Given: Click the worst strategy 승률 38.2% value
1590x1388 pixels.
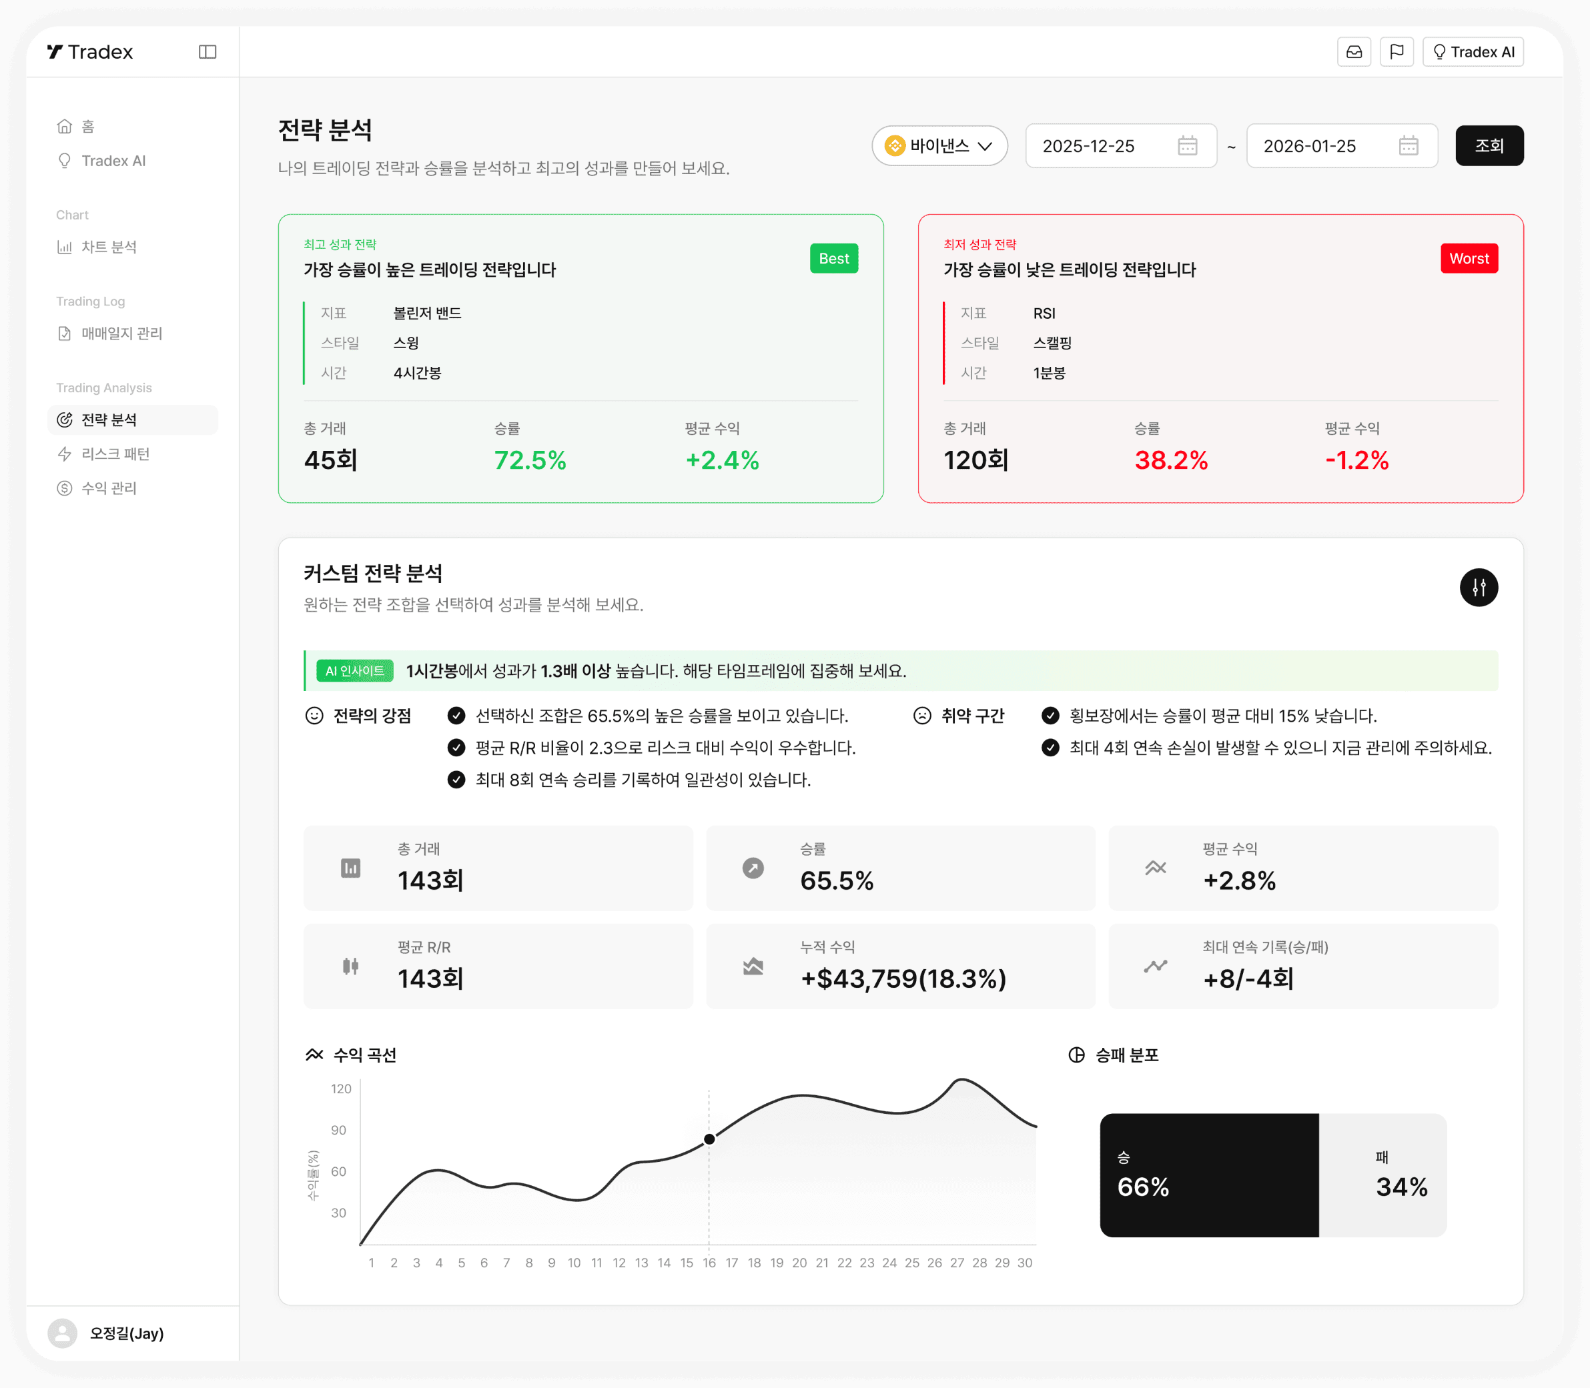Looking at the screenshot, I should (x=1171, y=460).
